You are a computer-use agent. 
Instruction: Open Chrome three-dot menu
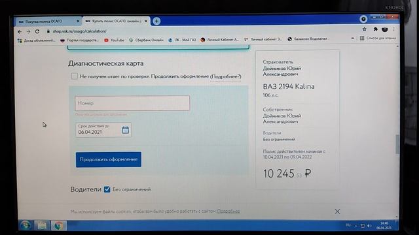click(x=394, y=29)
